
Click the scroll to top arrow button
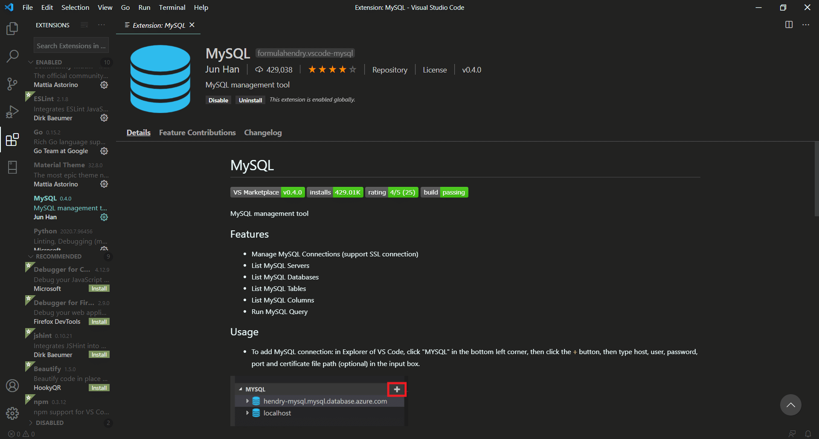[791, 405]
